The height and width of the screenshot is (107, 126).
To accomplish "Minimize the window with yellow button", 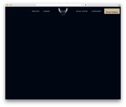I will 9,5.
